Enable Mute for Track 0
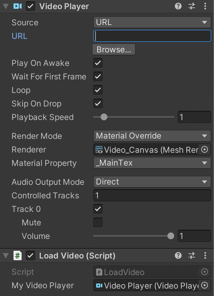This screenshot has width=214, height=296. click(98, 222)
